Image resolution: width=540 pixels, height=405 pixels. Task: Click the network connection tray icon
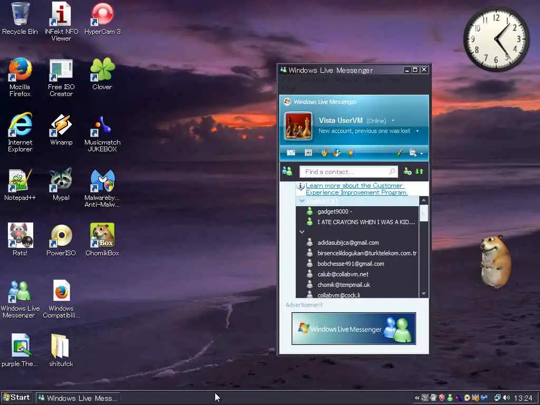(497, 398)
